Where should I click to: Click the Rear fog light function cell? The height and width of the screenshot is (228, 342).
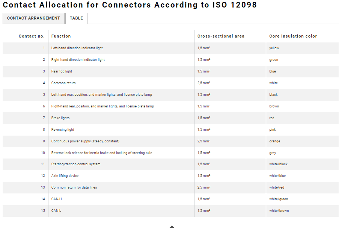pos(62,71)
